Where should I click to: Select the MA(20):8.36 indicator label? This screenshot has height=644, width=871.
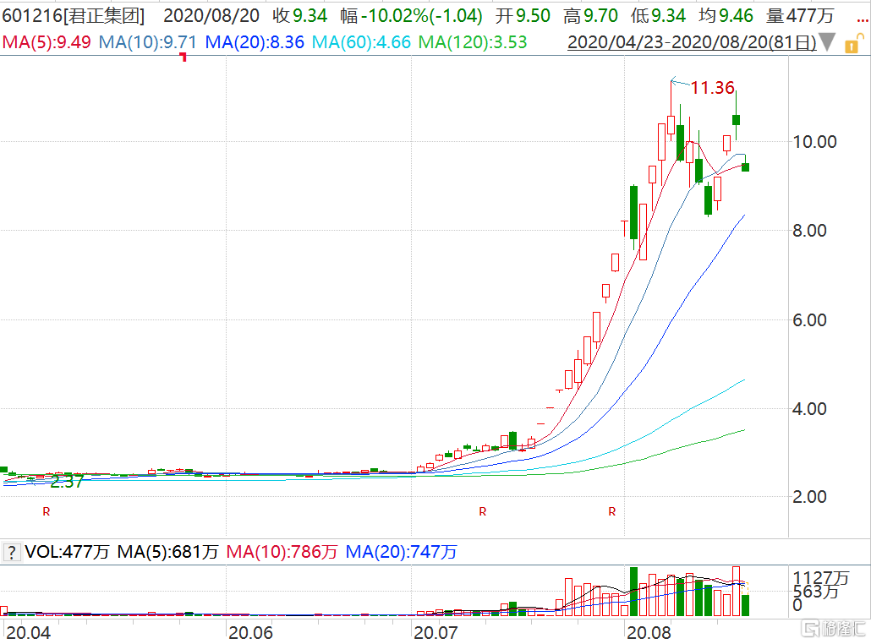coord(255,41)
